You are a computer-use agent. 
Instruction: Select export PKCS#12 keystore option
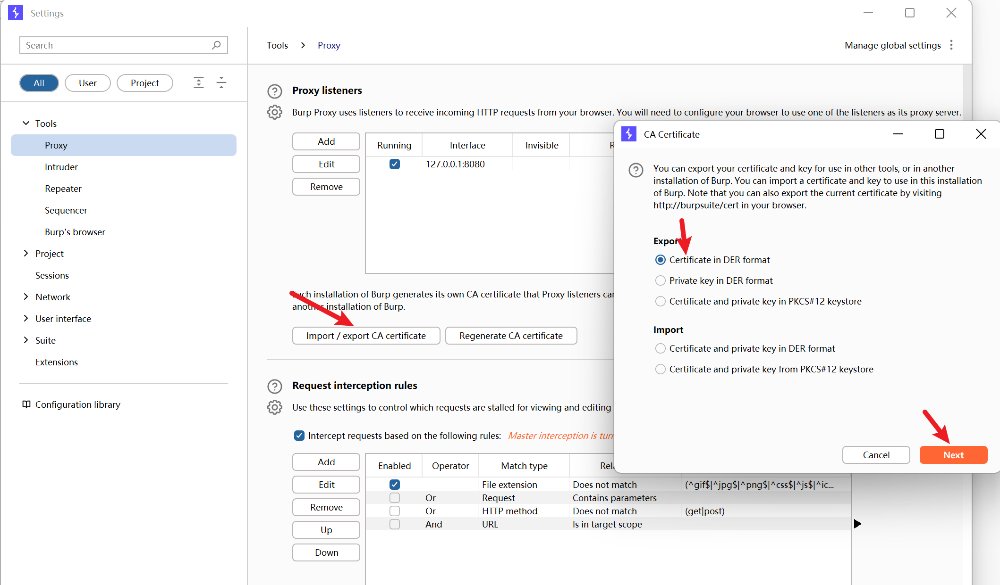pyautogui.click(x=661, y=301)
